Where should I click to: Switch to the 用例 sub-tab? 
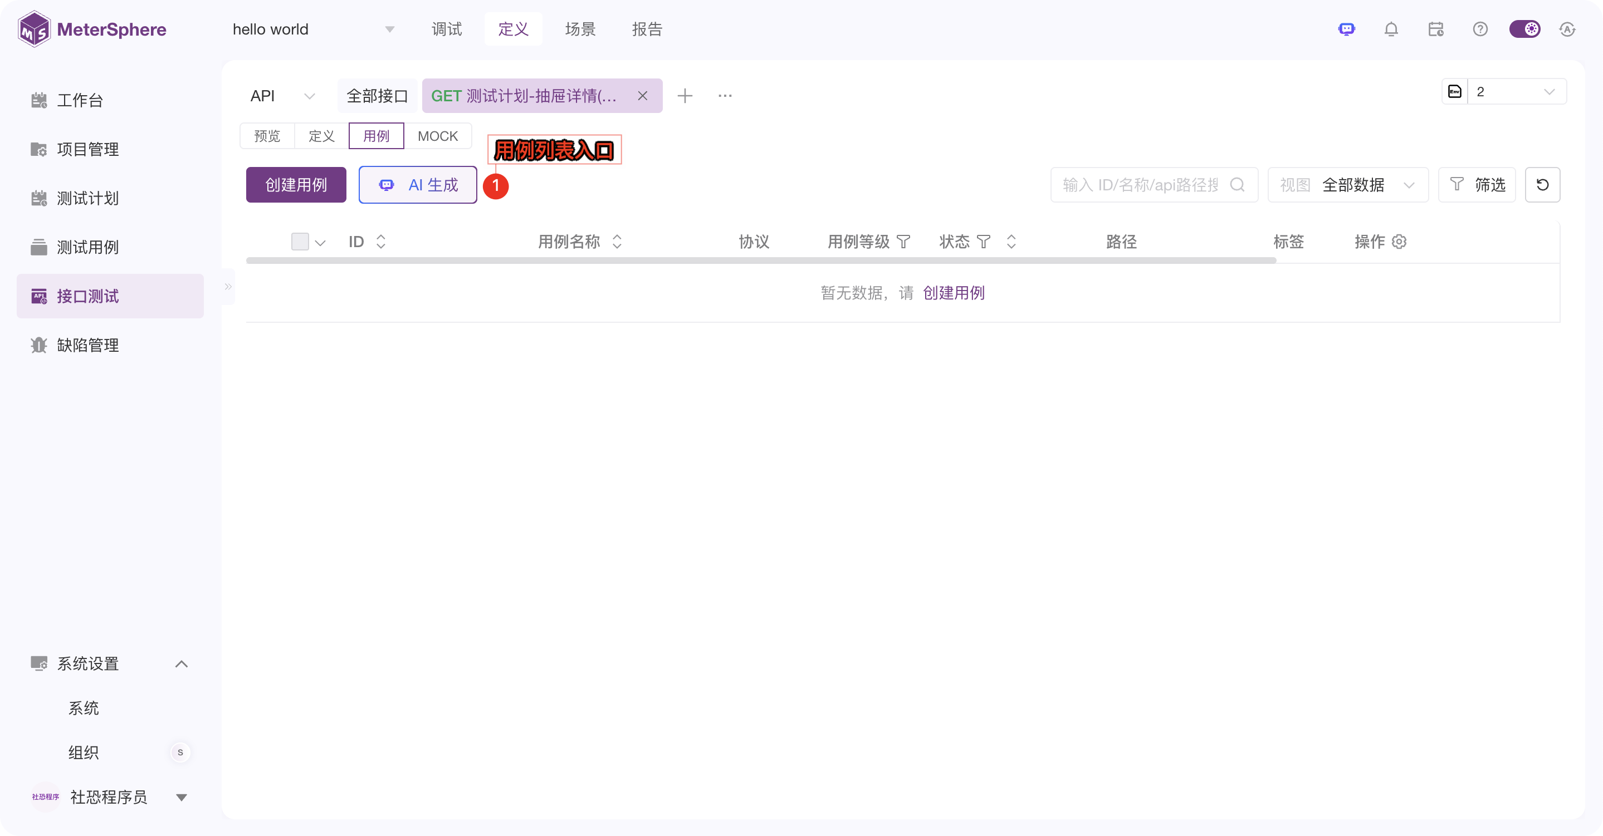click(x=377, y=136)
